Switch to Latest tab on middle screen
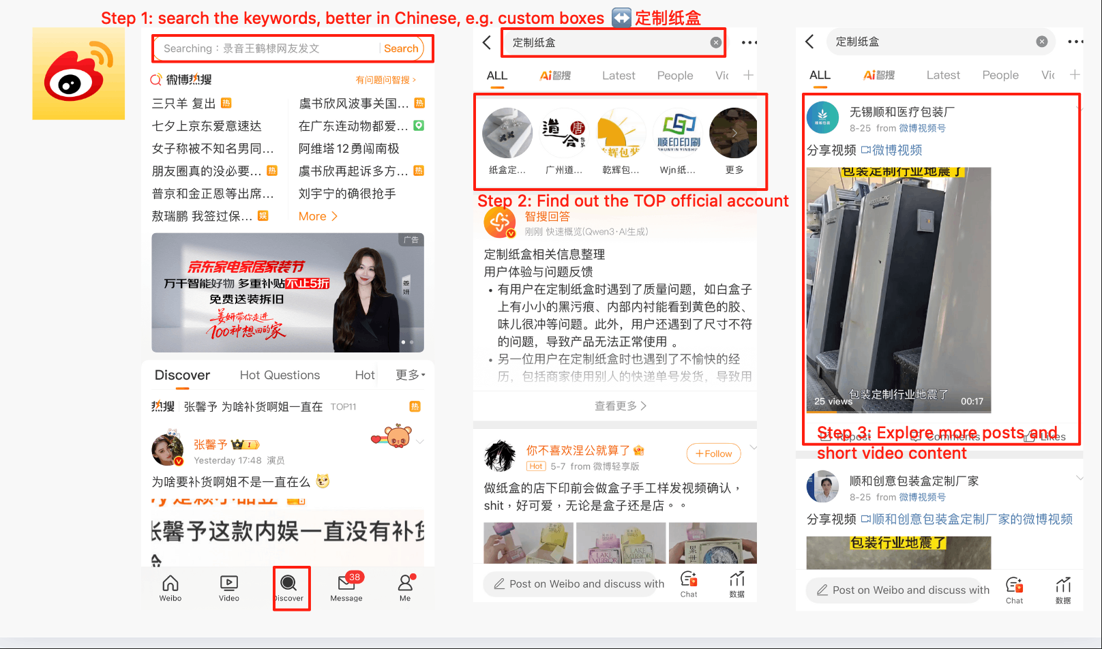This screenshot has height=649, width=1102. coord(619,76)
